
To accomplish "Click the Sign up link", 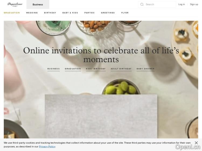I will pyautogui.click(x=194, y=4).
